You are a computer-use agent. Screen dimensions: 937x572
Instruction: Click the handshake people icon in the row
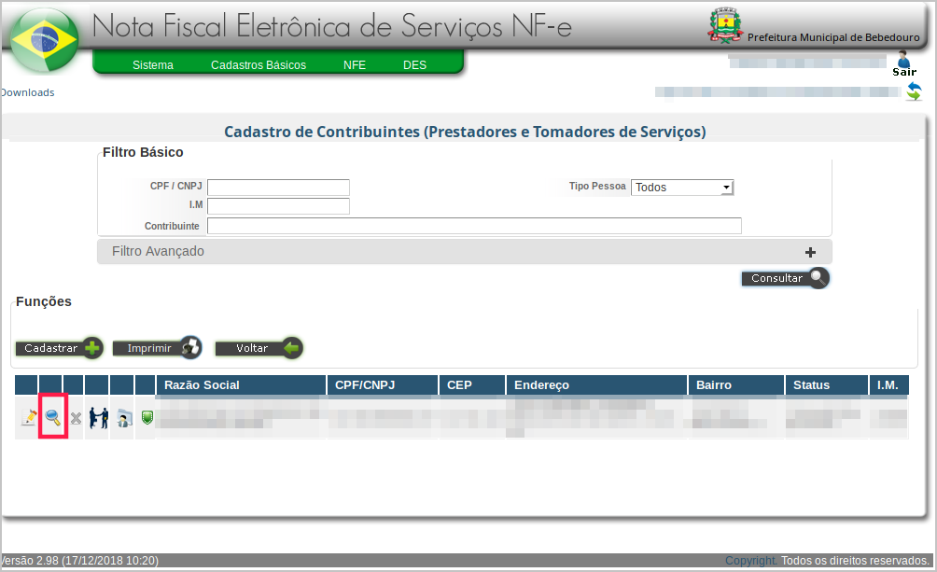pyautogui.click(x=99, y=417)
